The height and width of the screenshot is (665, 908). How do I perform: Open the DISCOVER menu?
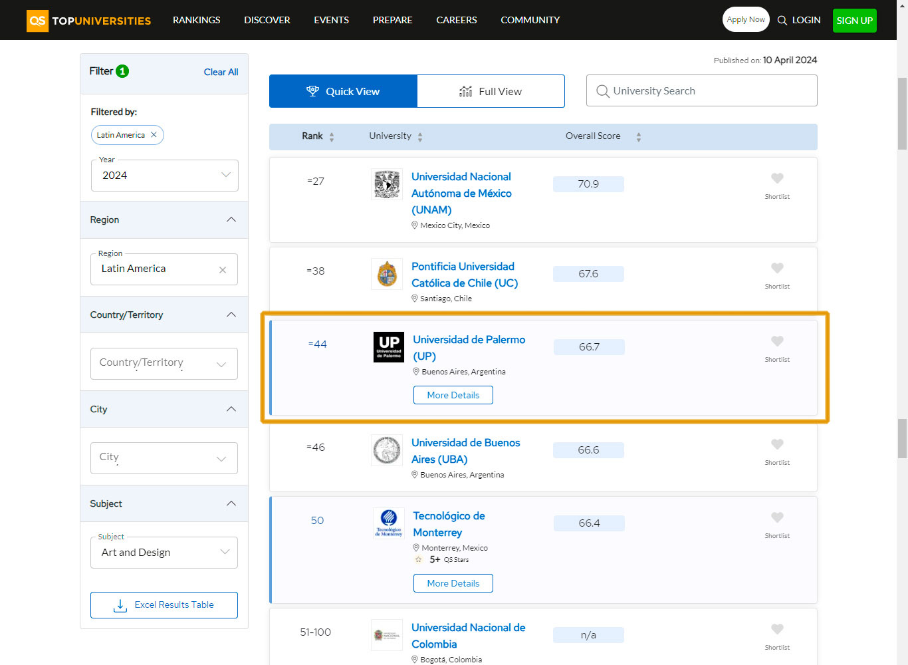click(x=267, y=20)
